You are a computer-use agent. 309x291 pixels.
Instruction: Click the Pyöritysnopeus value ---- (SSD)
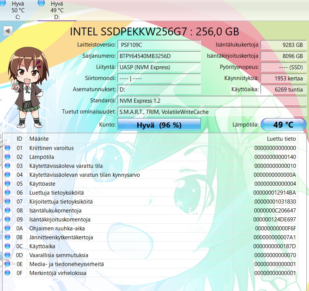[284, 67]
